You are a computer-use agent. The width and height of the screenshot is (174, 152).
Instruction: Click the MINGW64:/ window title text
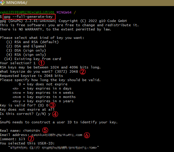(x=17, y=2)
